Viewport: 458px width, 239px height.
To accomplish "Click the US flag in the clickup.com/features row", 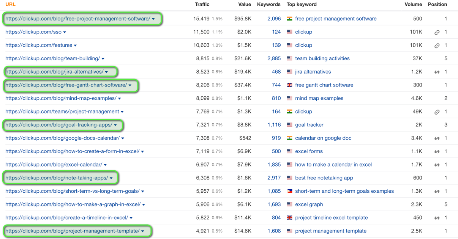I will coord(289,45).
